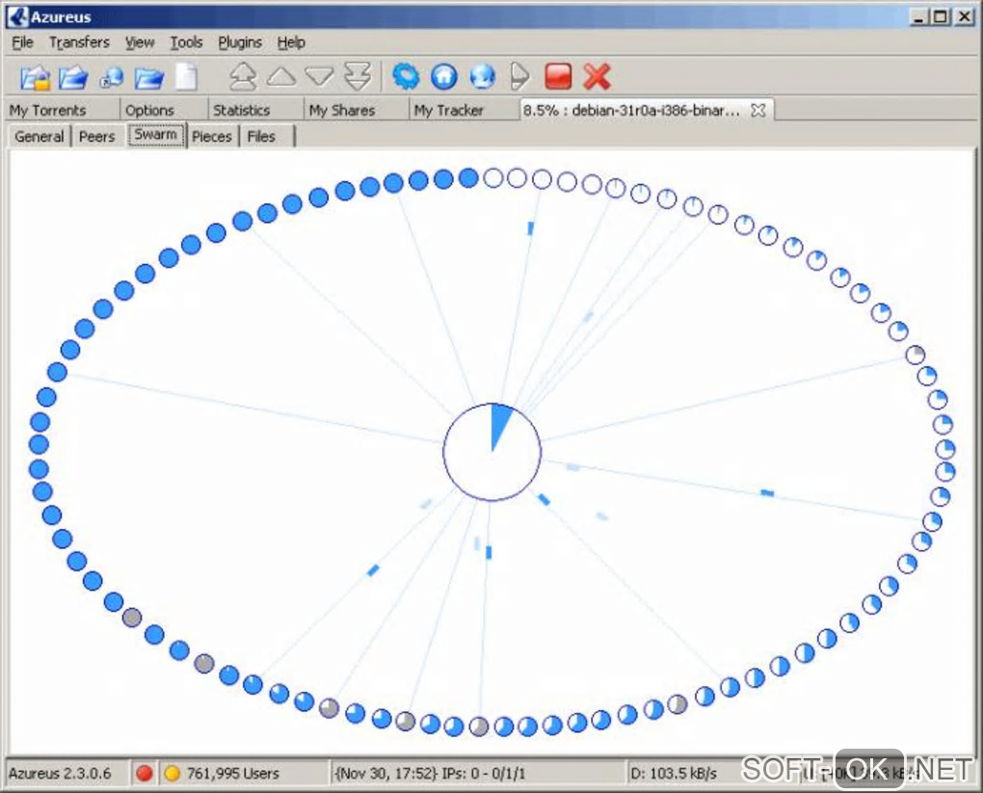Screen dimensions: 983x793
Task: Open the Peers sub-tab
Action: pos(96,136)
